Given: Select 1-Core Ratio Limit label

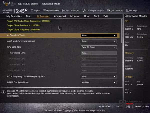Looking at the screenshot, I should click(x=17, y=53).
